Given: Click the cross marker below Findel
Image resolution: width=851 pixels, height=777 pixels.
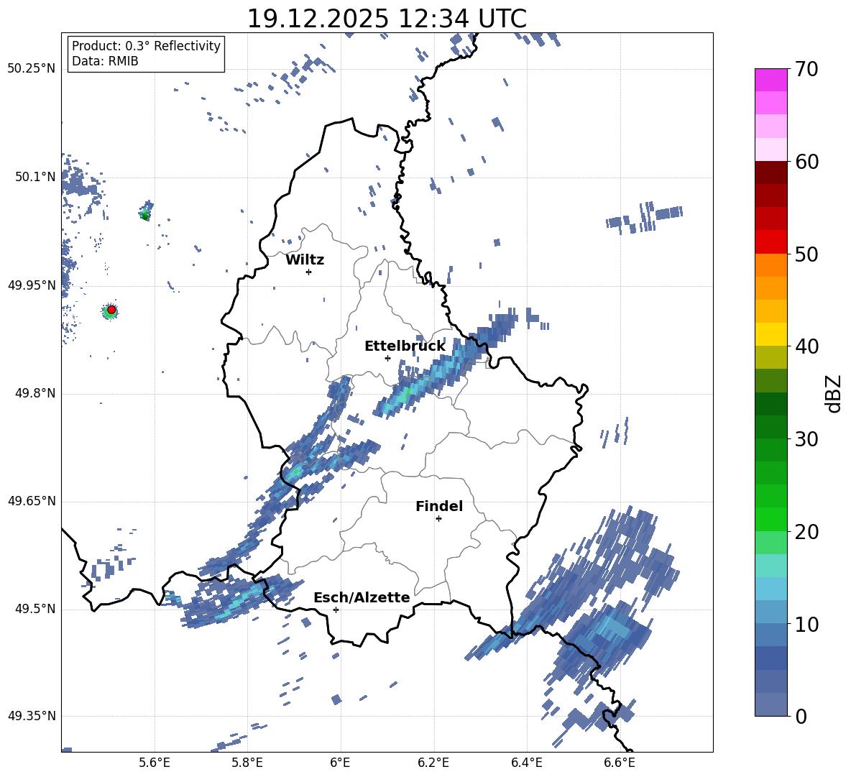Looking at the screenshot, I should click(x=438, y=519).
